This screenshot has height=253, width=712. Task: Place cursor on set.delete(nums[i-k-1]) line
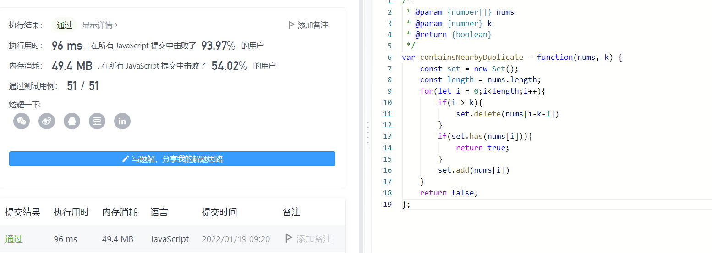click(507, 114)
